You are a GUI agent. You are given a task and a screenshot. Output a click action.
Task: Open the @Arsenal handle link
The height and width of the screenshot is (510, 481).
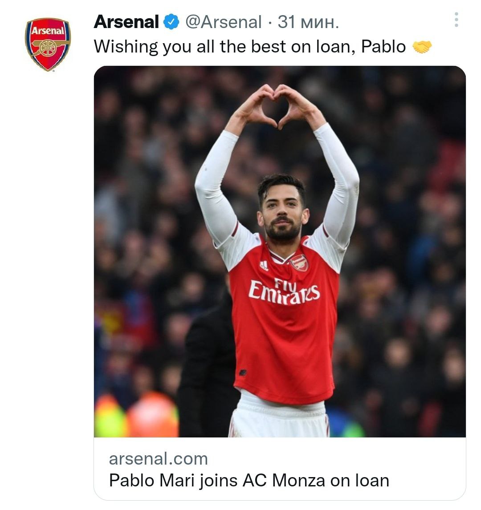(x=223, y=22)
